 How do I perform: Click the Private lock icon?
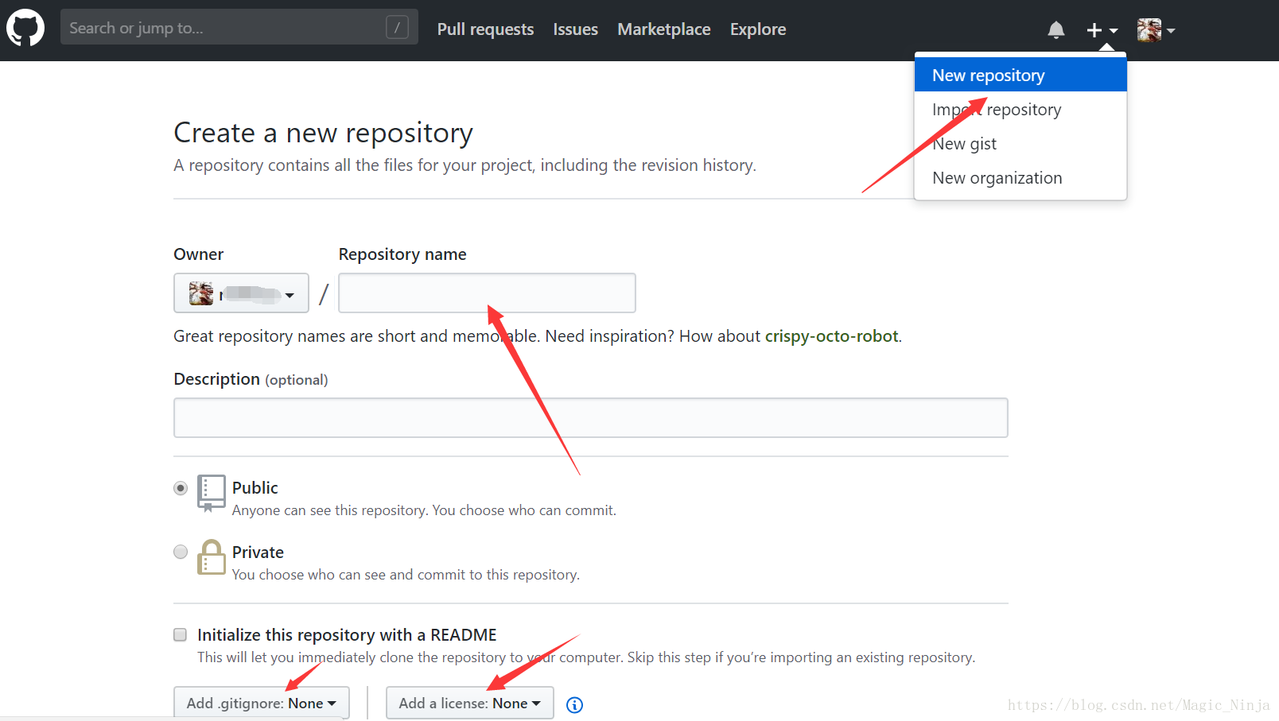click(x=211, y=557)
